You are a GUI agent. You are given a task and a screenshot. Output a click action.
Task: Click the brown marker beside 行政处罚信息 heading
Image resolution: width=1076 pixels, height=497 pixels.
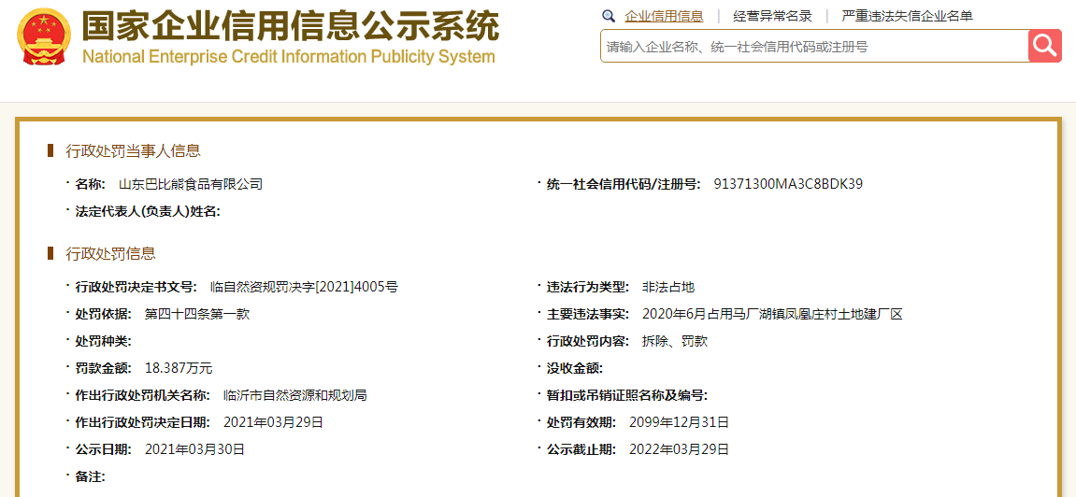pyautogui.click(x=50, y=253)
